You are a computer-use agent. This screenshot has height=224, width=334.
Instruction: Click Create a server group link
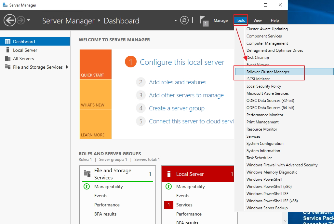click(x=177, y=108)
